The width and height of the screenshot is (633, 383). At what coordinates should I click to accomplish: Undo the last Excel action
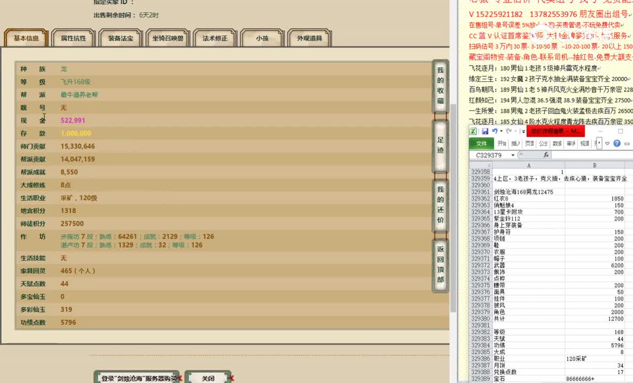click(x=496, y=131)
